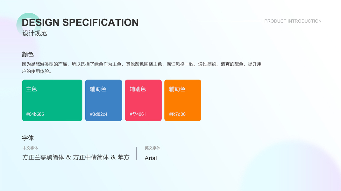Click the 英文字体 label
This screenshot has width=341, height=191.
click(153, 148)
